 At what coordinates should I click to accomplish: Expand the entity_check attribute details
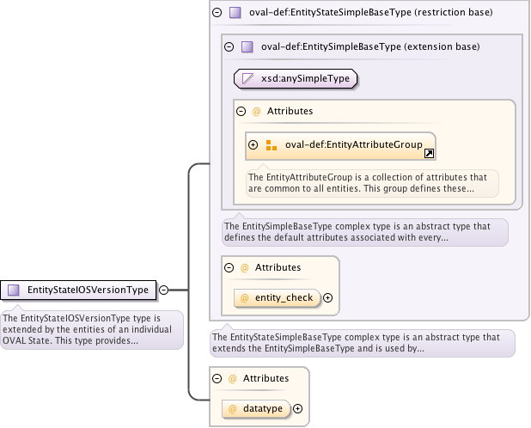327,297
